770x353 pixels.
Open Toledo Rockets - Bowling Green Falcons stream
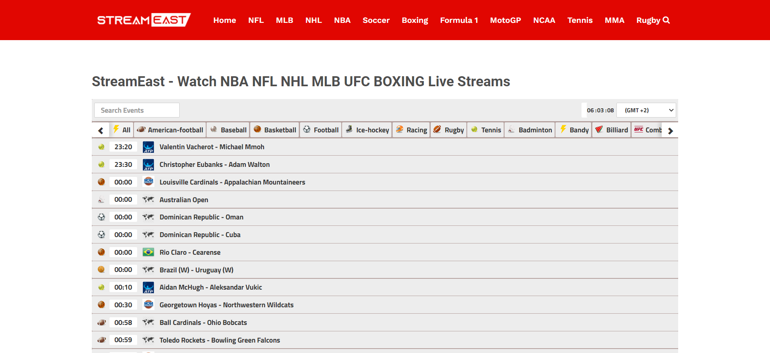tap(220, 340)
